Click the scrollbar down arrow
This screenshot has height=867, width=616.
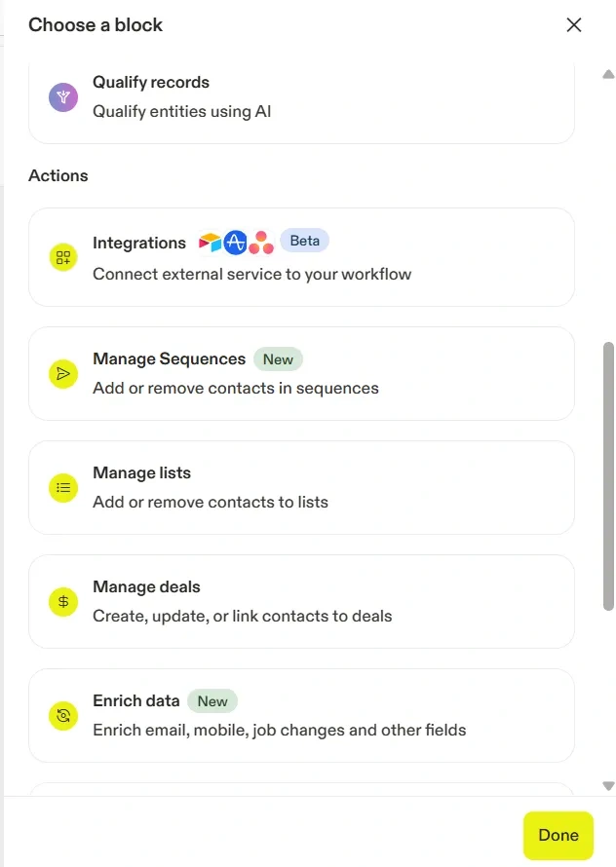pos(608,785)
